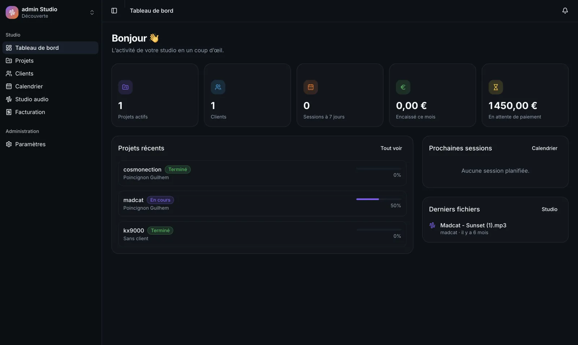This screenshot has height=345, width=578.
Task: Click the Encaissé ce mois euro icon
Action: click(403, 87)
